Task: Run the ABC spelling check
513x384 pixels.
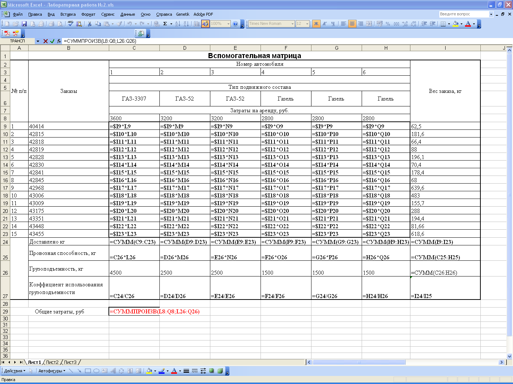Action: coord(71,24)
